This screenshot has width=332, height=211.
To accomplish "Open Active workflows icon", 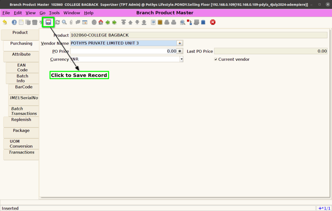I will tap(189, 22).
